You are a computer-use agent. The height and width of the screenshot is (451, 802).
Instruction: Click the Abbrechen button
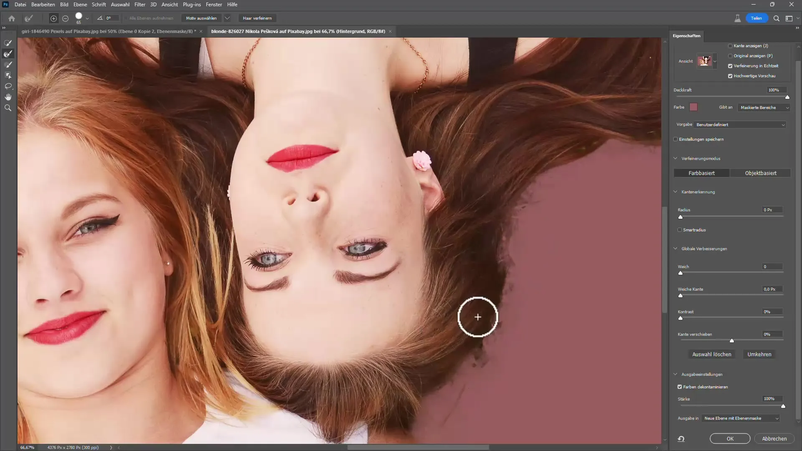coord(774,439)
